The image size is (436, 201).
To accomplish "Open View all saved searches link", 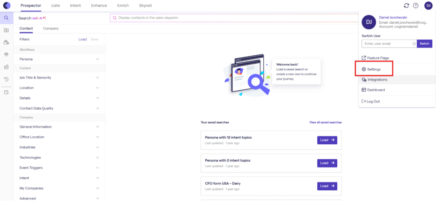I will (326, 122).
